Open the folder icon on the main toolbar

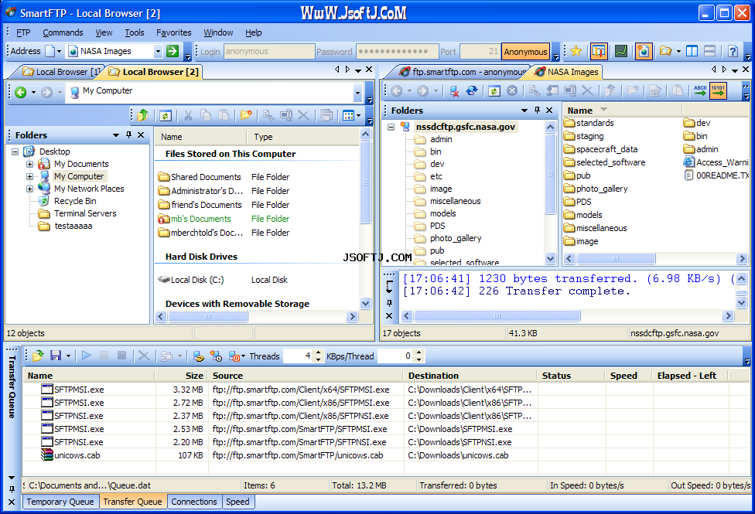coord(665,51)
